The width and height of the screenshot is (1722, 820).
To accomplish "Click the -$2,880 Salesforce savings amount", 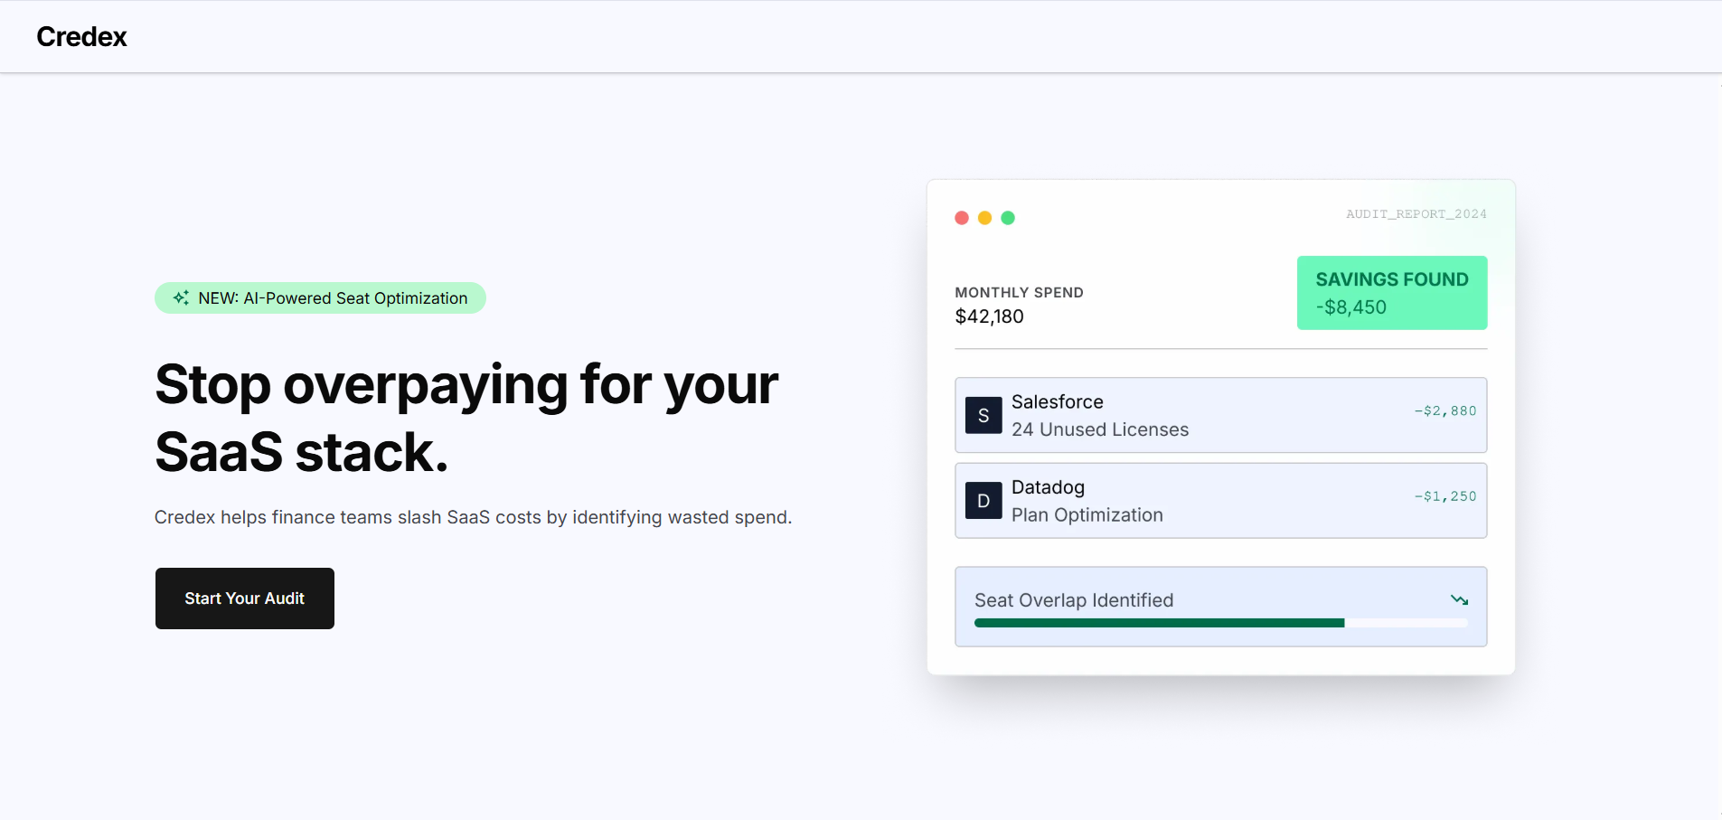I will tap(1445, 410).
